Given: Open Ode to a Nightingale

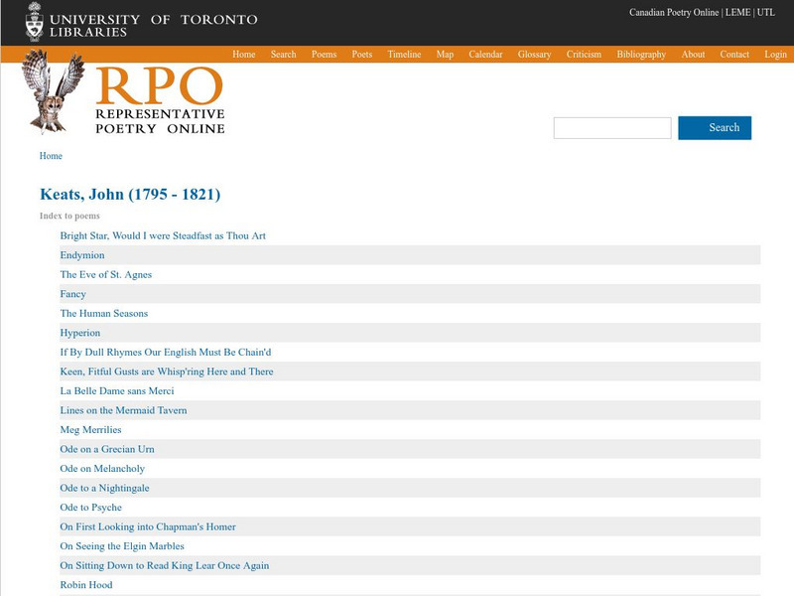Looking at the screenshot, I should click(x=104, y=488).
